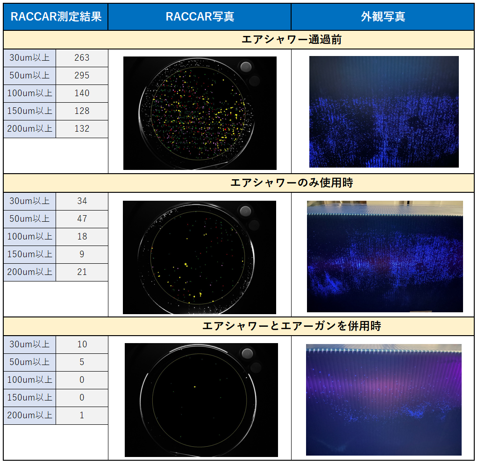478x464 pixels.
Task: Click the exterior photo under エアシャワーのみ使用時
Action: click(385, 256)
